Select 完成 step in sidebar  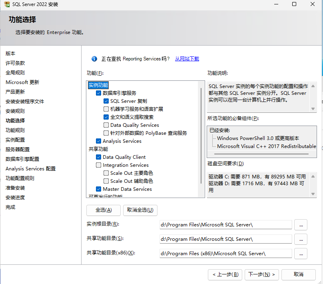[10, 207]
